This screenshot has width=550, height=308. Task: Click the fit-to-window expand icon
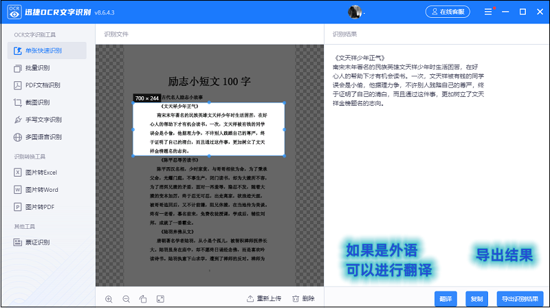click(x=160, y=299)
